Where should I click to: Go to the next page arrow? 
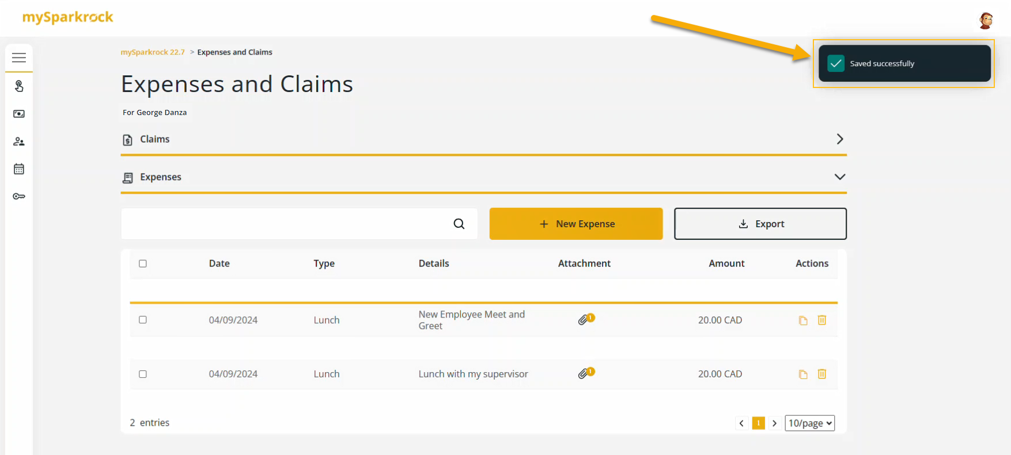pyautogui.click(x=775, y=423)
